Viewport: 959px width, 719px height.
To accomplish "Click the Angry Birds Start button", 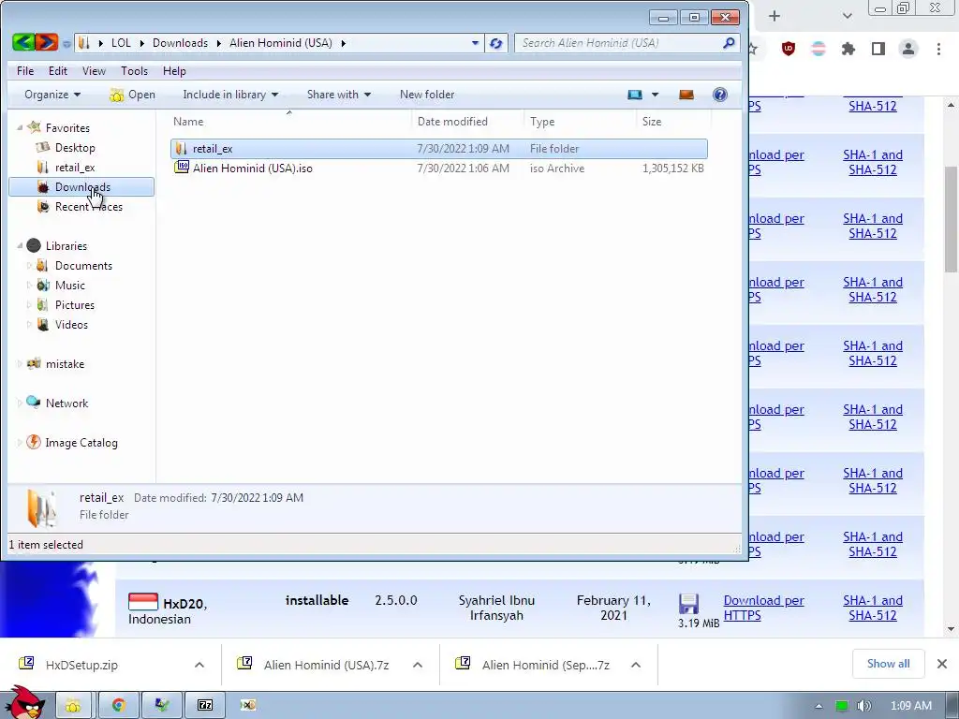I will coord(25,703).
